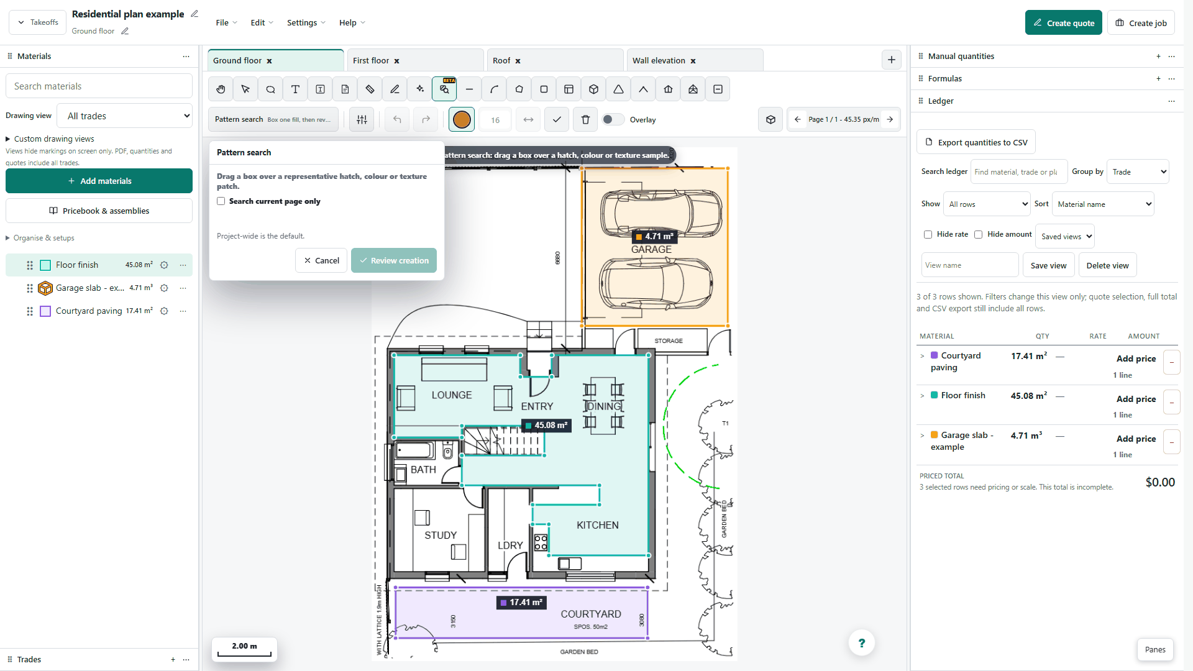The image size is (1193, 671).
Task: Open the help question mark button
Action: pos(861,643)
